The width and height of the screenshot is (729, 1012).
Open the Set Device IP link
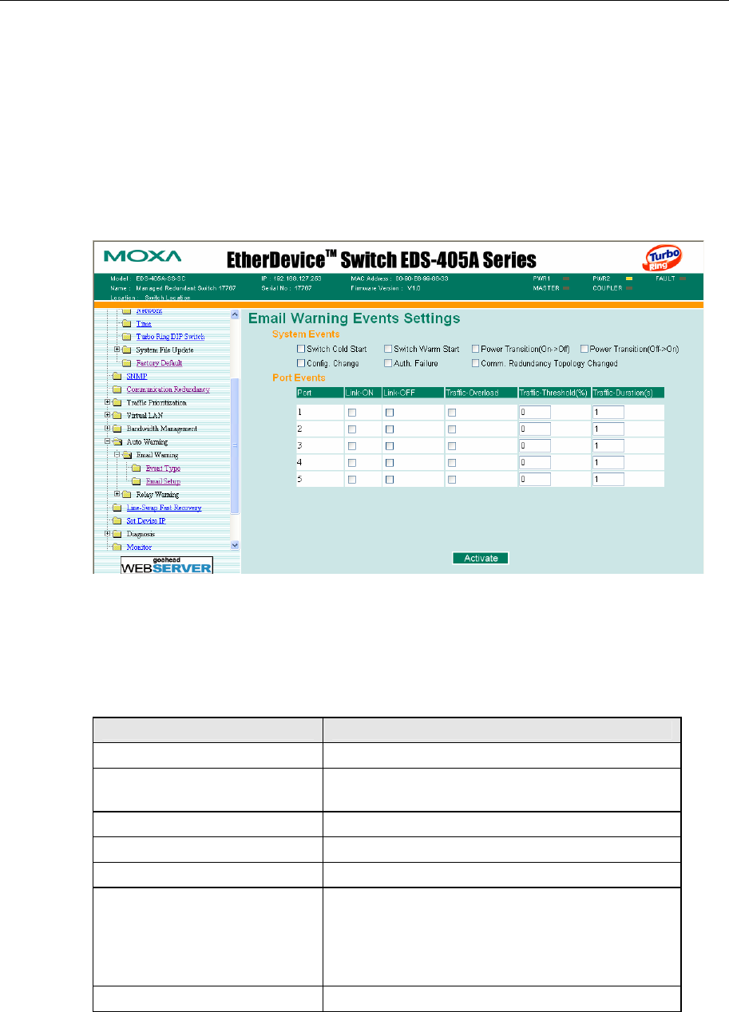click(x=146, y=521)
